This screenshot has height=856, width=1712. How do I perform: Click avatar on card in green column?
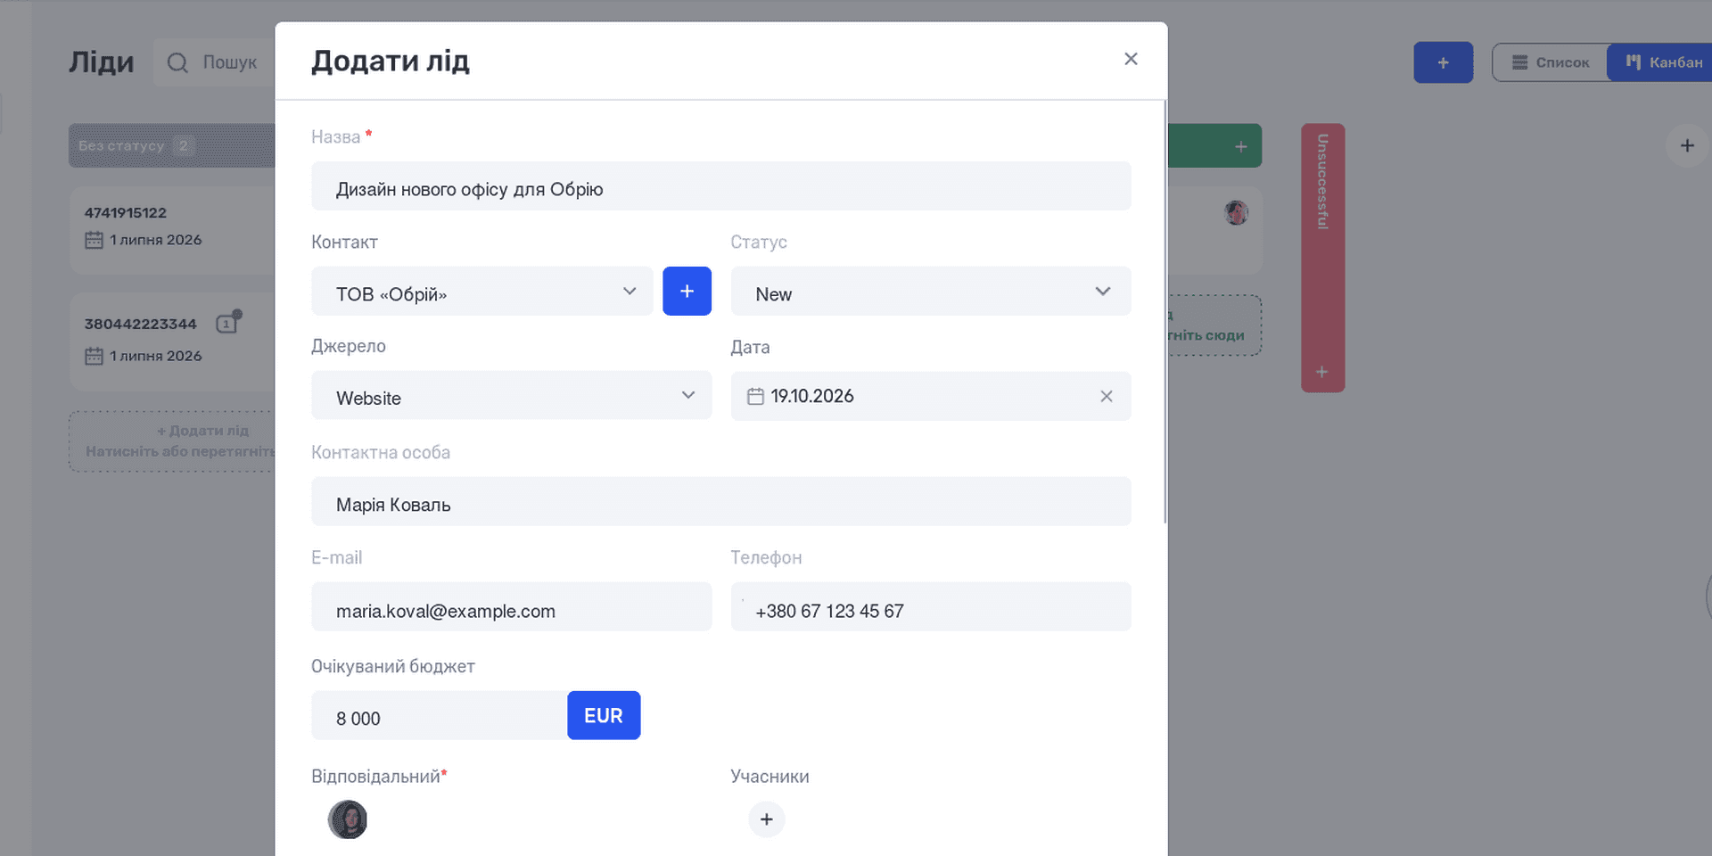(1236, 212)
